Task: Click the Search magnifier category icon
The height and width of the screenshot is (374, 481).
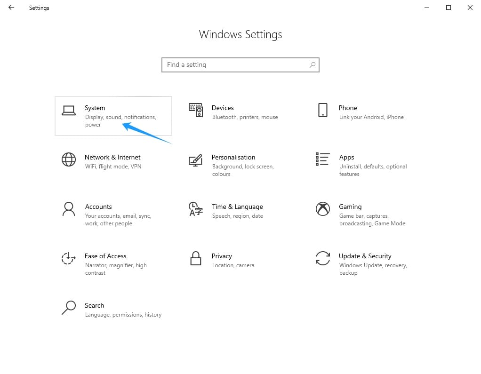Action: pos(69,308)
